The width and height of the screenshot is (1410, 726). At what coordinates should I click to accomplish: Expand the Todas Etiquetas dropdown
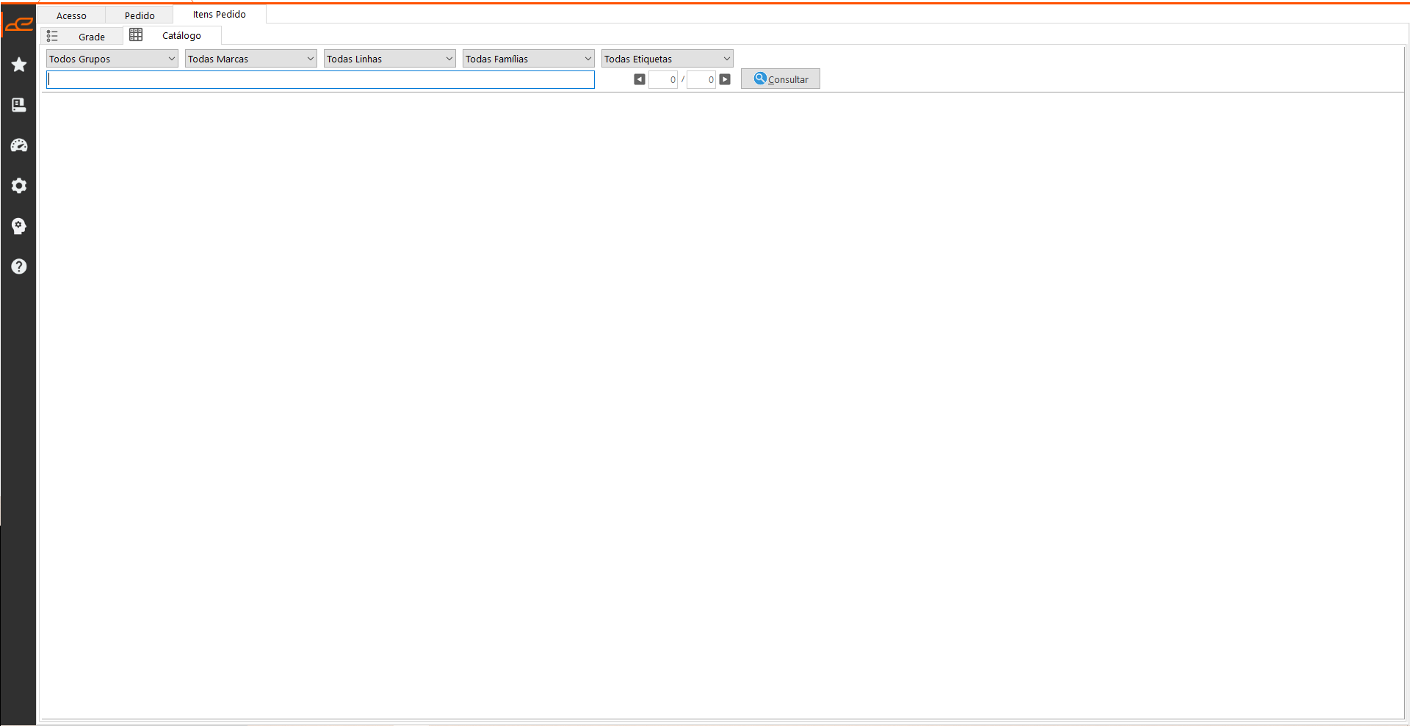tap(667, 59)
